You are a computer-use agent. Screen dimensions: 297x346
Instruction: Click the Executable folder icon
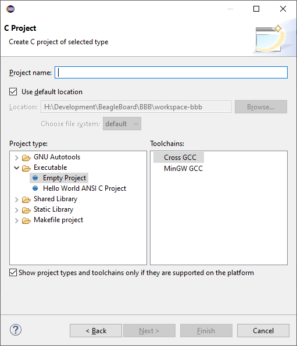pos(26,168)
